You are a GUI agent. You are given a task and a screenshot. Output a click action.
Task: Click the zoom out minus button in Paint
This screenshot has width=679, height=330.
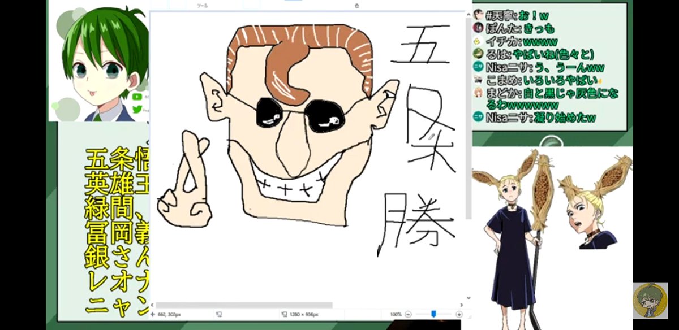[408, 314]
